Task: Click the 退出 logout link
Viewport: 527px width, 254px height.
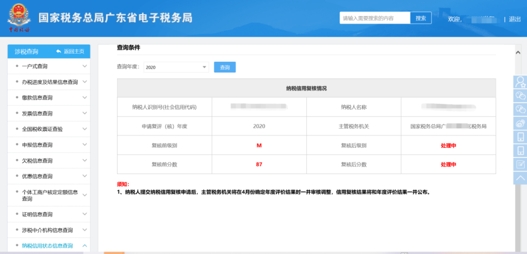Action: click(x=515, y=19)
